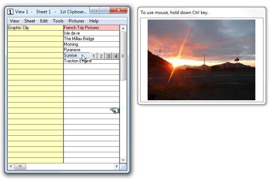Select The Millau Bridge row
This screenshot has height=181, width=269.
(92, 39)
